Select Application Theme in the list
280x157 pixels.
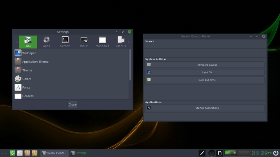coord(35,62)
